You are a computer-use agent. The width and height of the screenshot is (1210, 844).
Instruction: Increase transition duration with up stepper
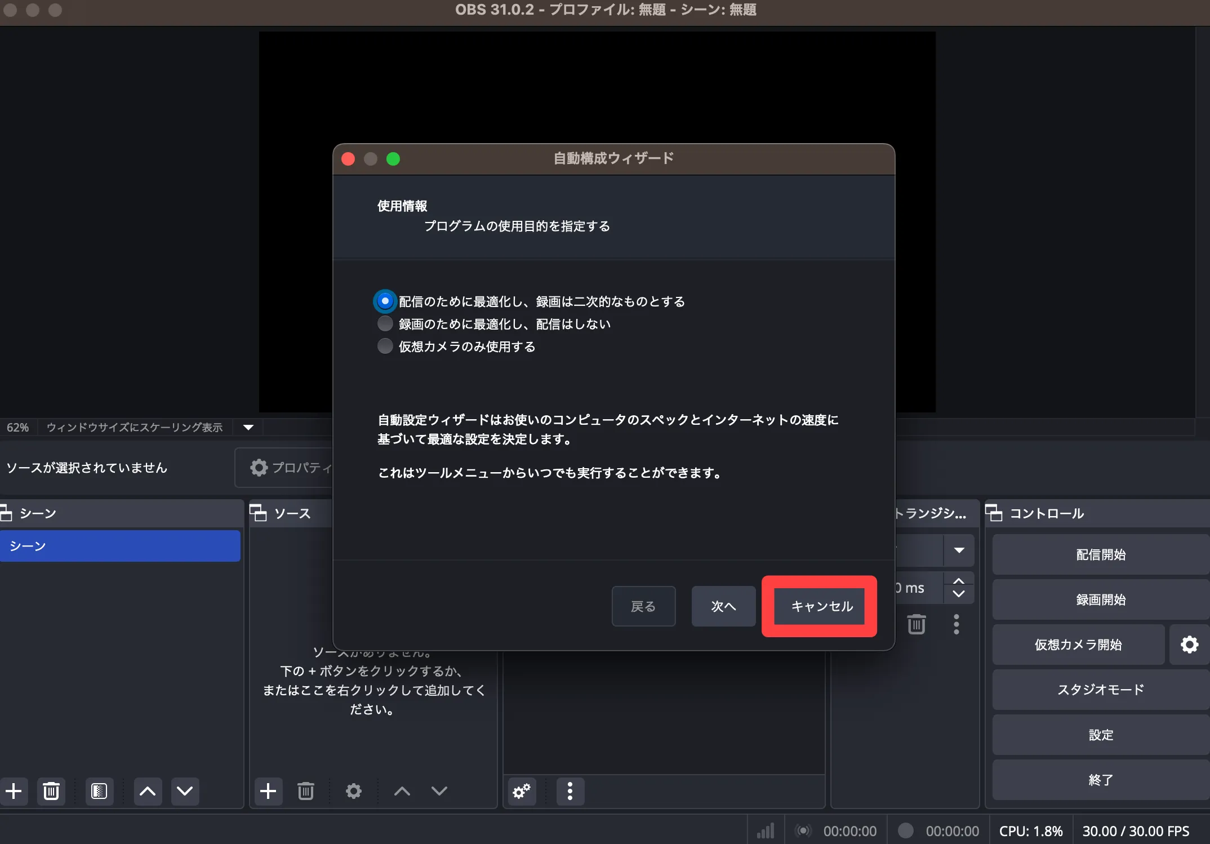(959, 581)
